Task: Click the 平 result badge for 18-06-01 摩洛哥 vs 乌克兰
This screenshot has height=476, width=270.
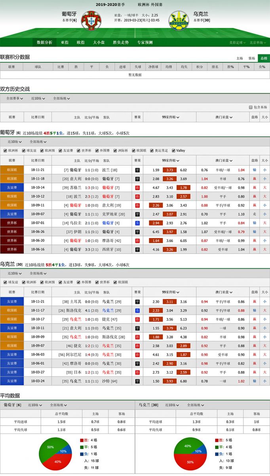Action: point(137,363)
